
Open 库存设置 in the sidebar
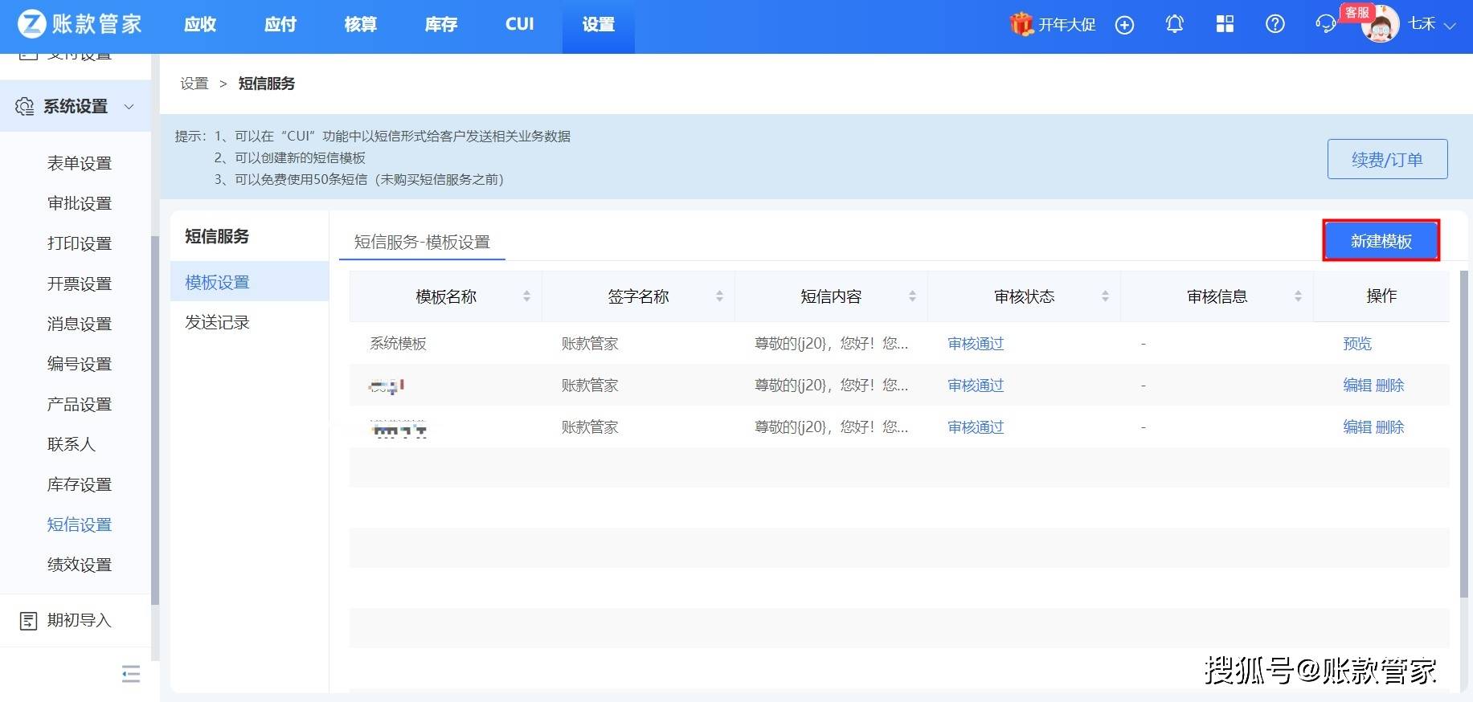click(80, 484)
